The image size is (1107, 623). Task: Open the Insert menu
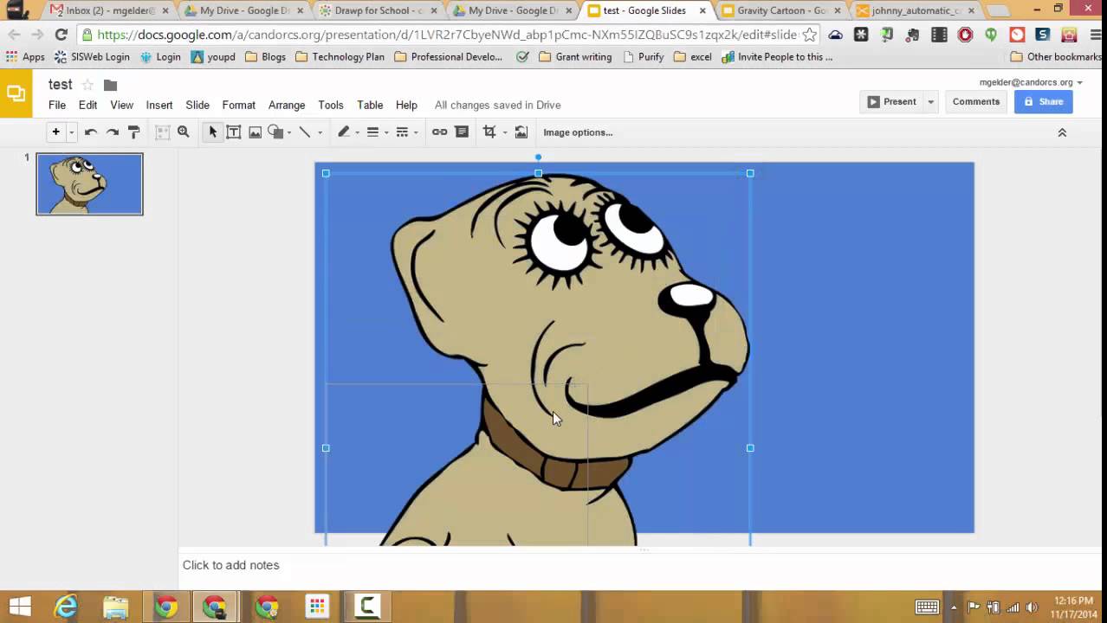[159, 105]
